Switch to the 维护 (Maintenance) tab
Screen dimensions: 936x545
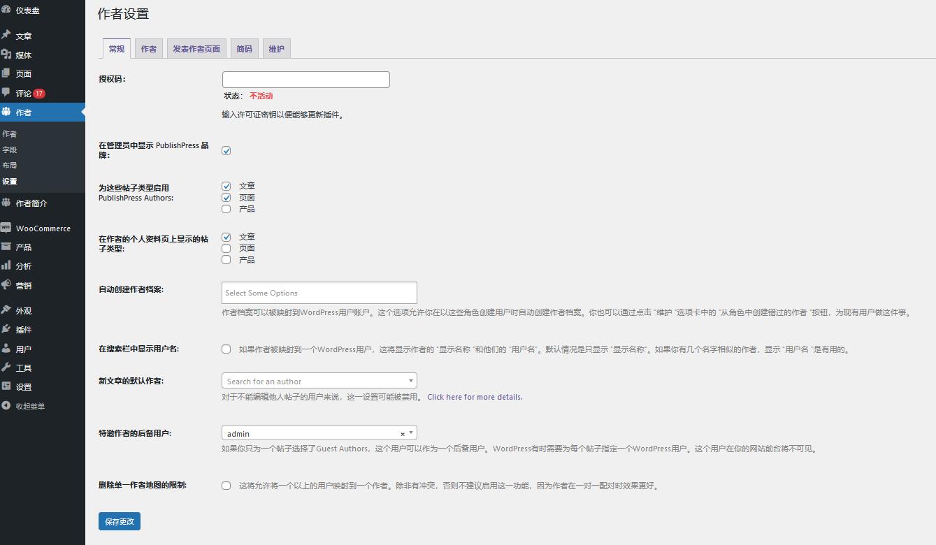(x=276, y=49)
